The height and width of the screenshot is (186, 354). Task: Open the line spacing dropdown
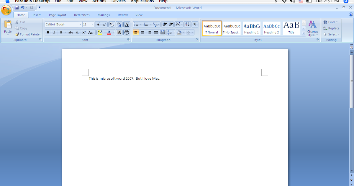click(x=171, y=32)
